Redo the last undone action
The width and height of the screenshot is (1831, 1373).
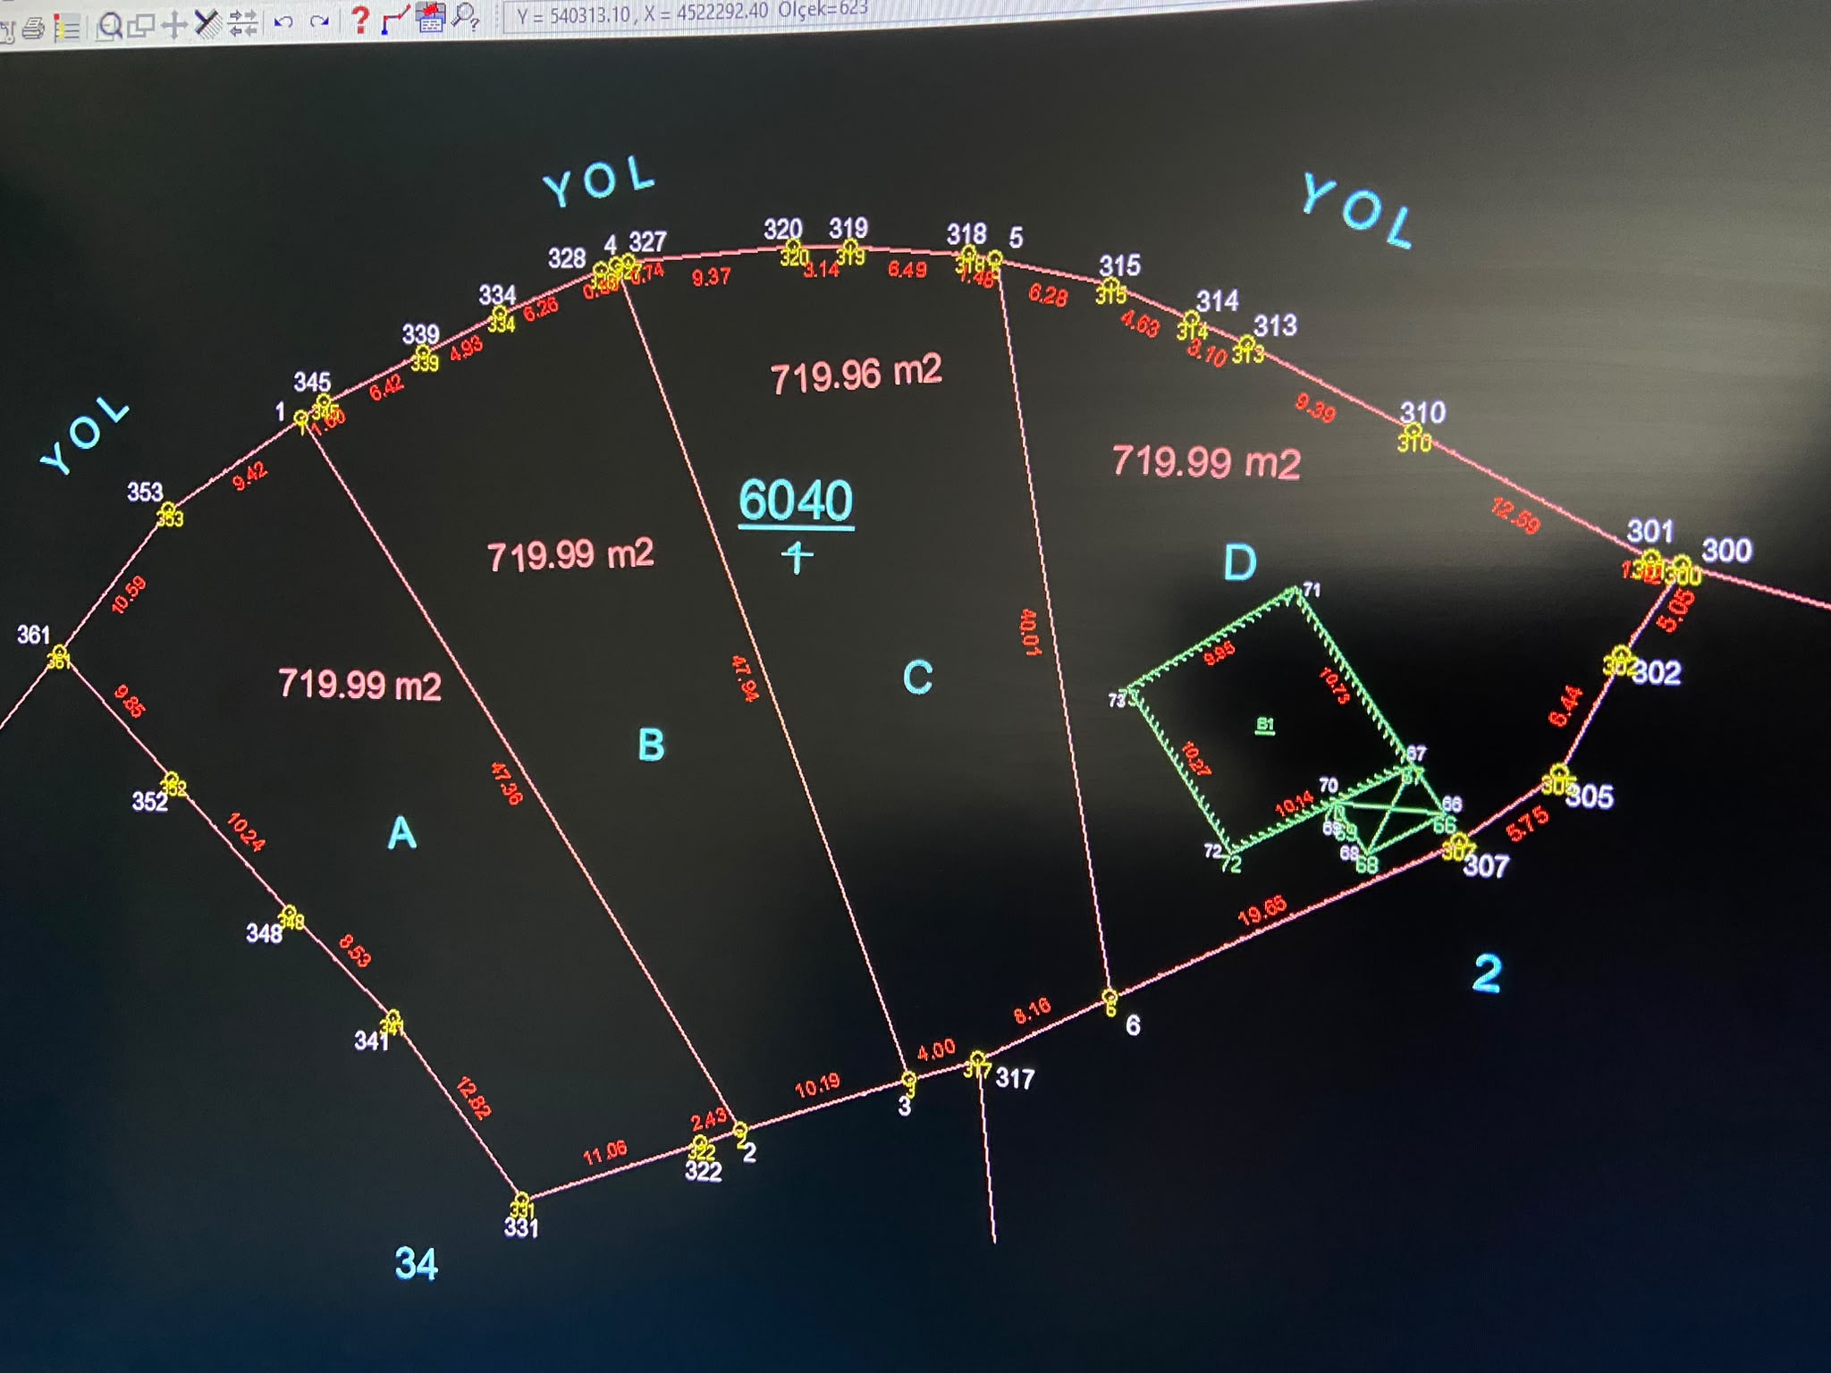[x=319, y=21]
